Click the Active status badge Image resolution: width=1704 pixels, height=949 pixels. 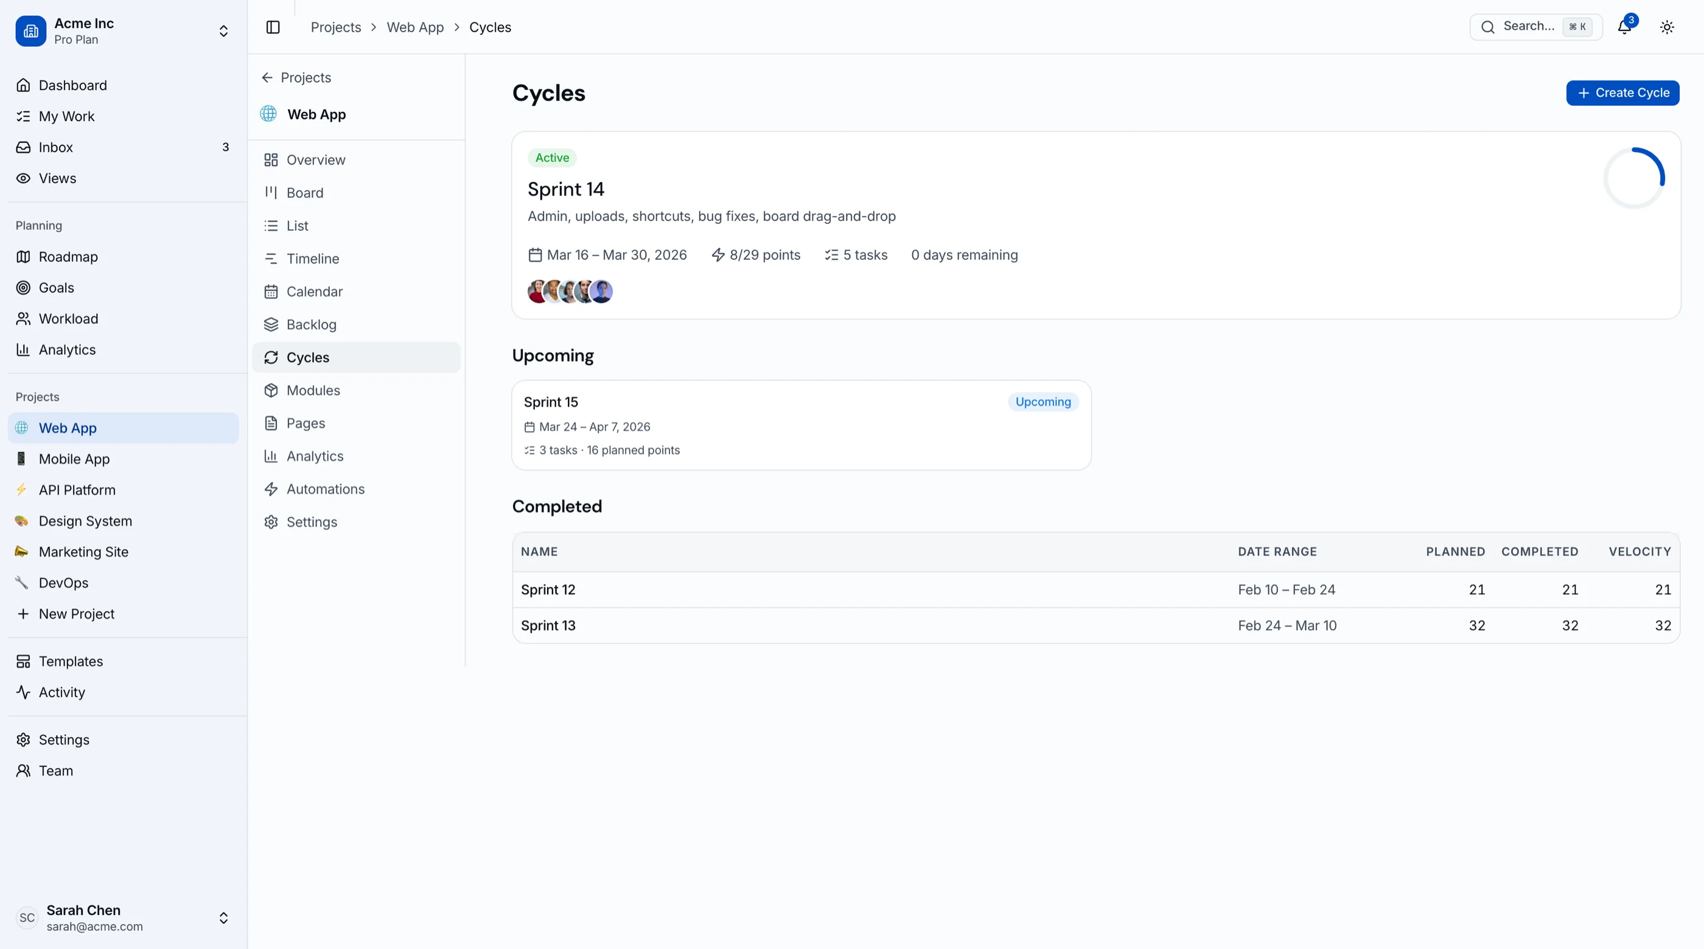point(553,158)
